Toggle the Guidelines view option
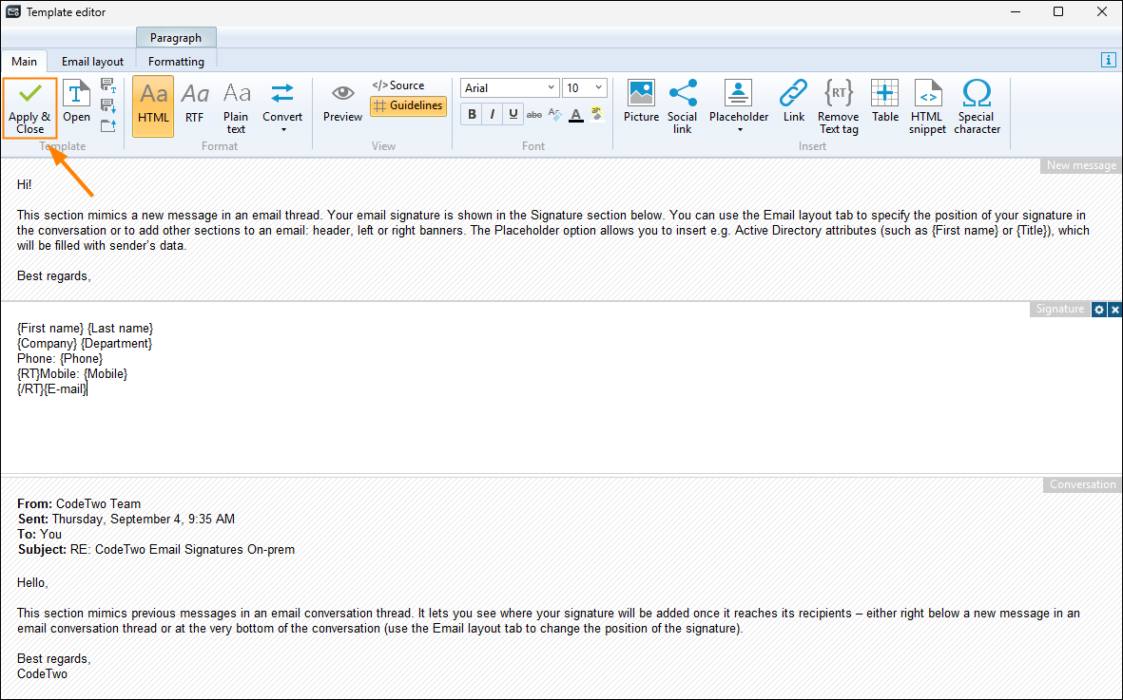1123x700 pixels. point(408,106)
